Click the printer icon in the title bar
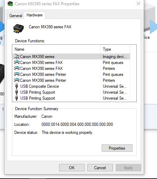 10,4
